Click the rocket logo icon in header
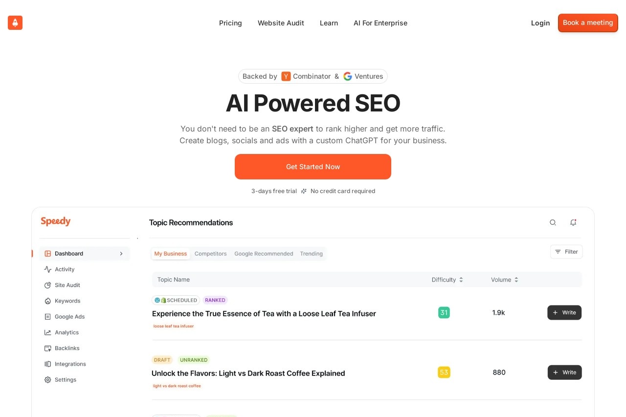The height and width of the screenshot is (417, 626). pyautogui.click(x=15, y=23)
